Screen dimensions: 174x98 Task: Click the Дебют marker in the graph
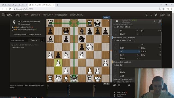click(48, 87)
